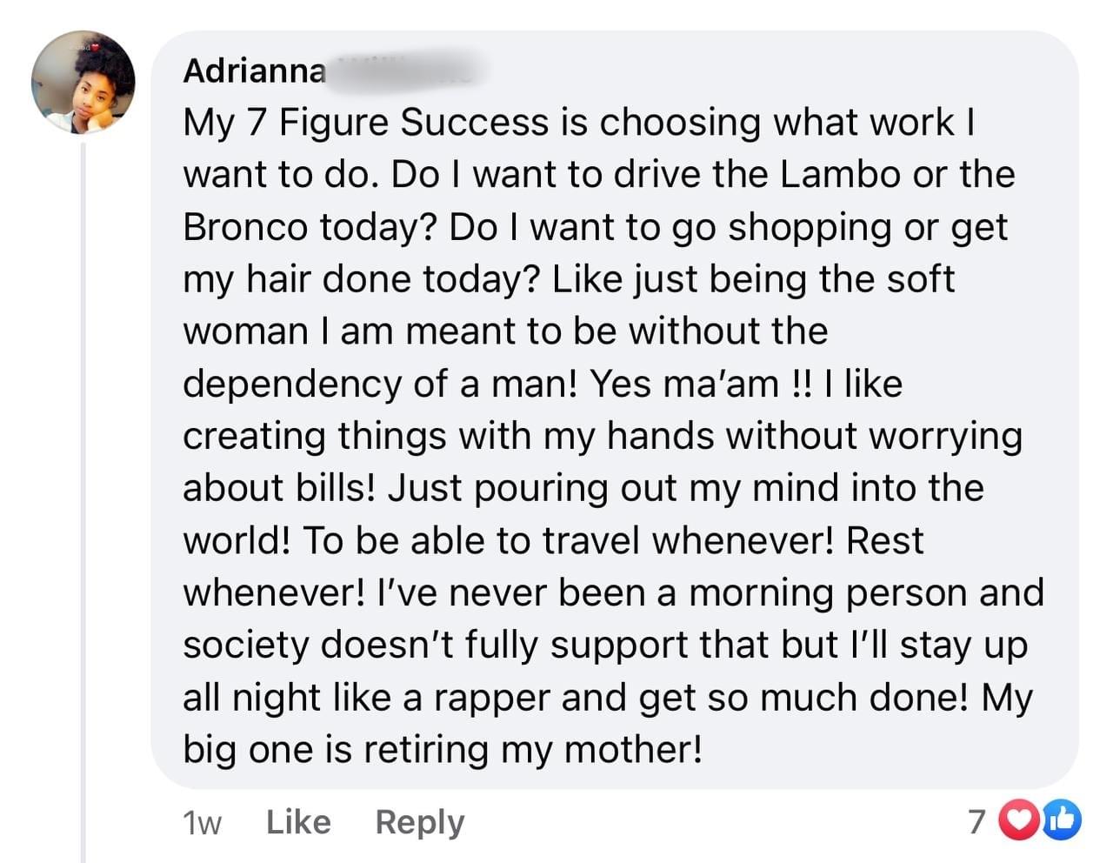The image size is (1113, 863).
Task: Click the word "Bronco" in the comment
Action: pyautogui.click(x=245, y=227)
